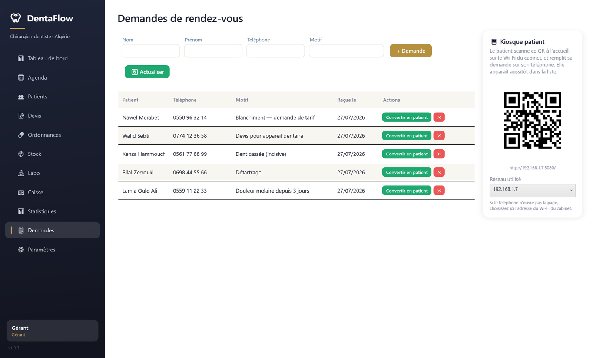593x358 pixels.
Task: Click the + Demande button
Action: [x=411, y=51]
